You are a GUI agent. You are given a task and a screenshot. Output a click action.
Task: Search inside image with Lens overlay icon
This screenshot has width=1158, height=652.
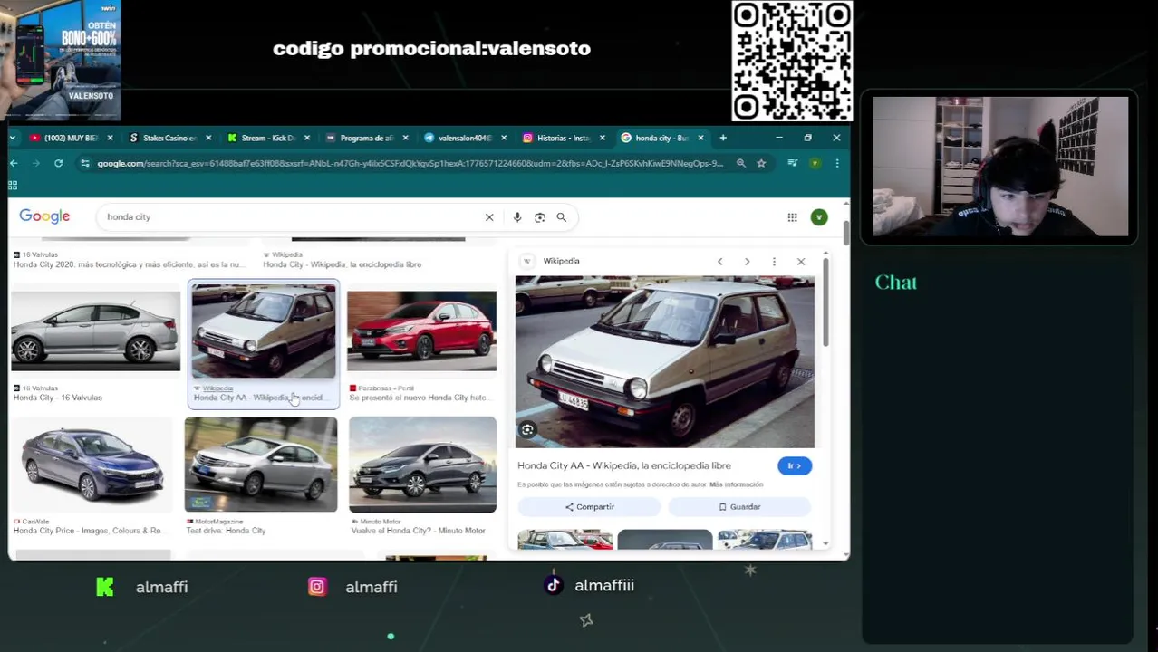click(x=528, y=430)
